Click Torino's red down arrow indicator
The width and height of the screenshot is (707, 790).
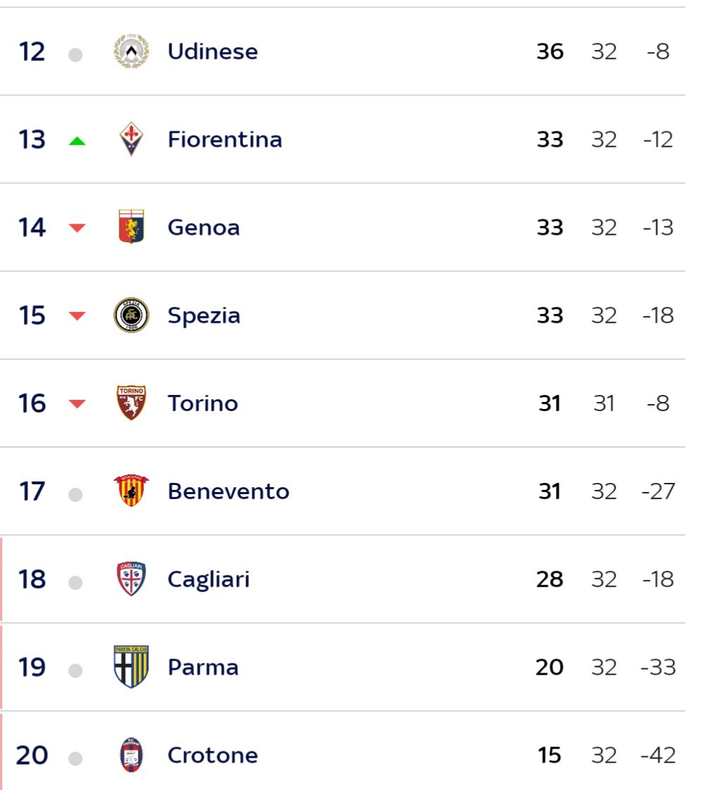(x=77, y=403)
